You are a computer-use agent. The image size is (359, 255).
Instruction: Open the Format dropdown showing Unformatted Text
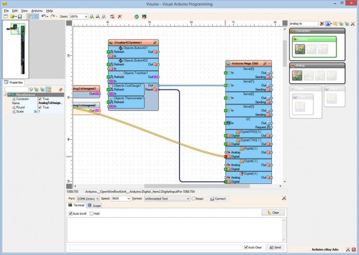pos(188,198)
